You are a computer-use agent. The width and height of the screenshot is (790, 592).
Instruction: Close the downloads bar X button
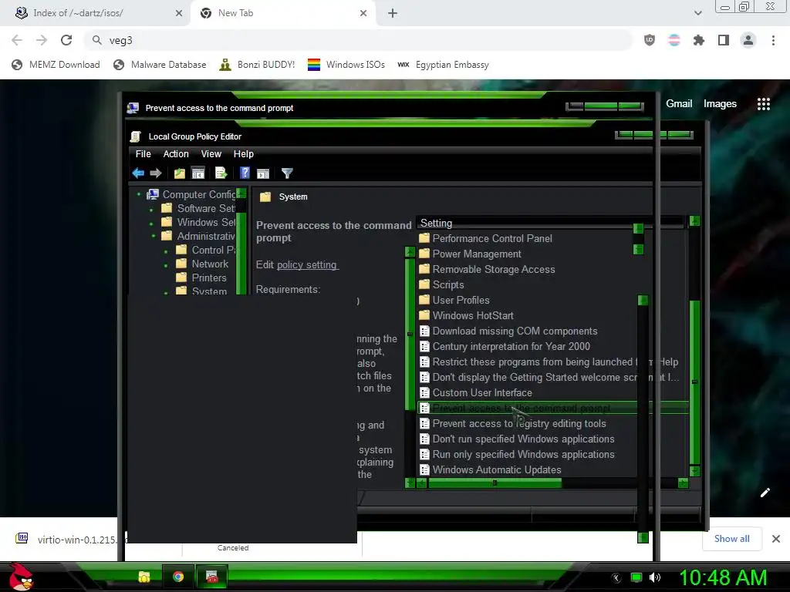coord(776,539)
